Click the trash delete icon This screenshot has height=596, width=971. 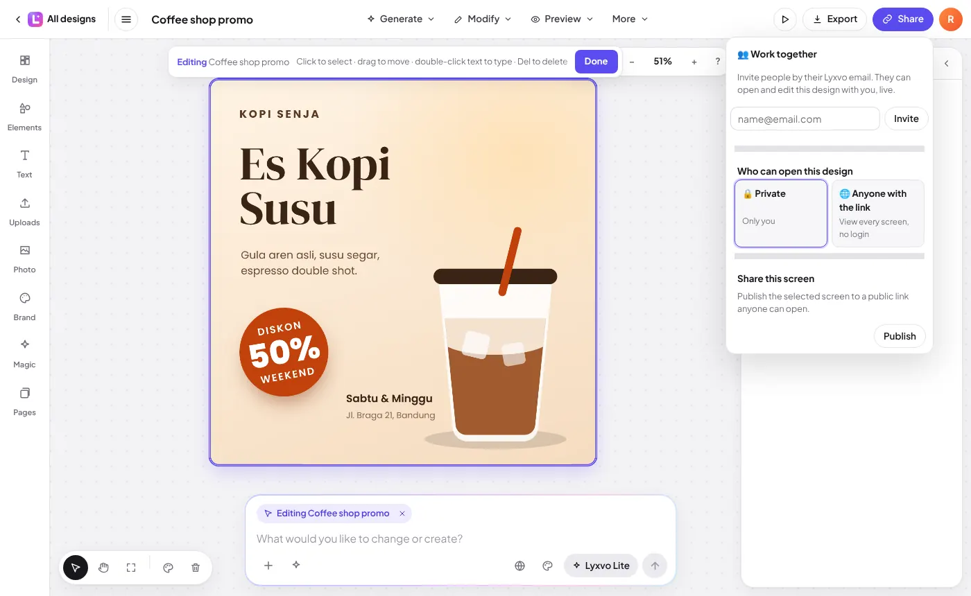[x=196, y=568]
